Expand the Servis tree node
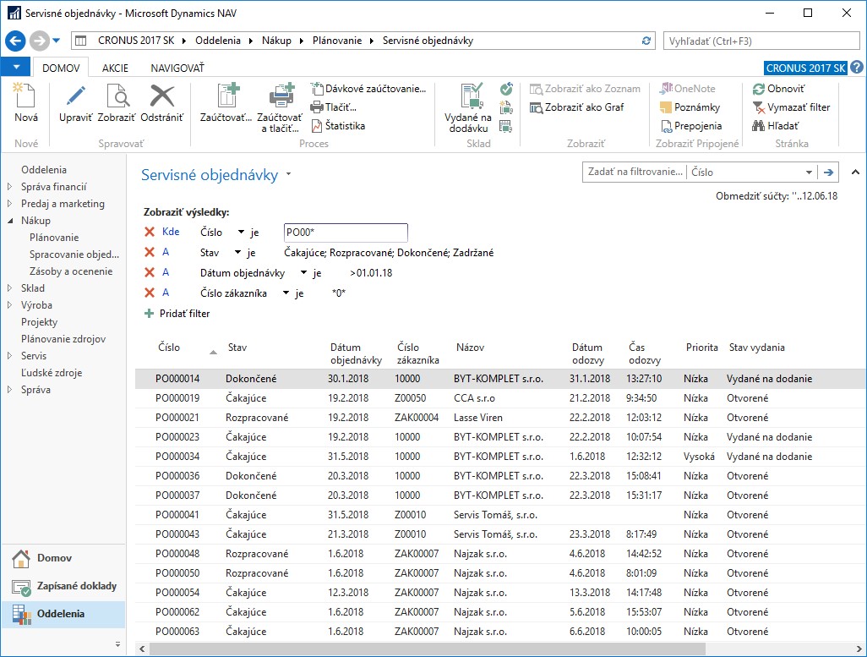Viewport: 867px width, 657px height. (x=9, y=356)
